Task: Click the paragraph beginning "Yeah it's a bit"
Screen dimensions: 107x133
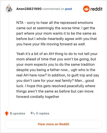Action: [x=58, y=75]
